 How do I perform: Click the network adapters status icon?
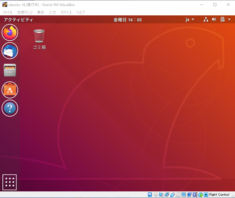click(x=167, y=194)
